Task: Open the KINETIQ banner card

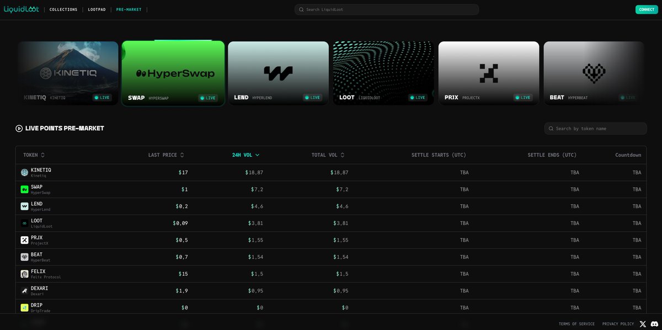Action: (68, 73)
